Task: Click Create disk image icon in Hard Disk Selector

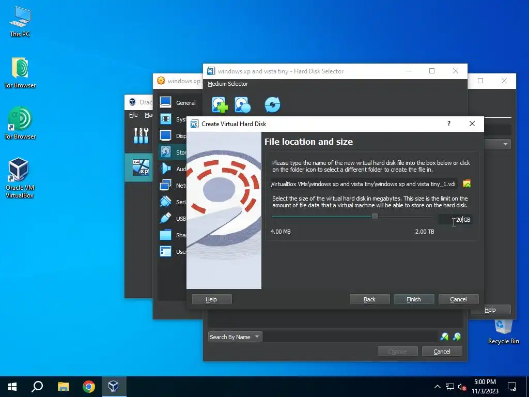Action: [243, 104]
